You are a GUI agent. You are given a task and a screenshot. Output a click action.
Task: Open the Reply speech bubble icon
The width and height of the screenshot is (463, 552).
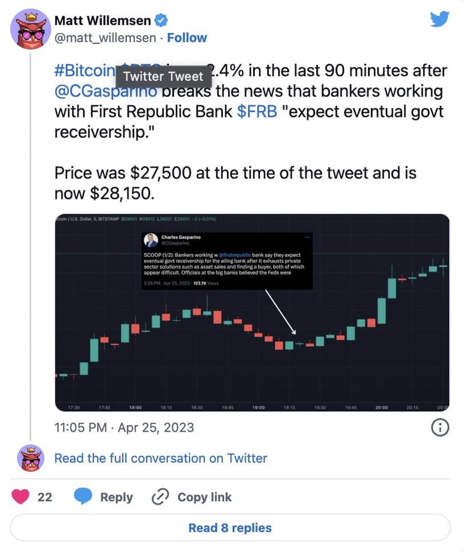84,497
